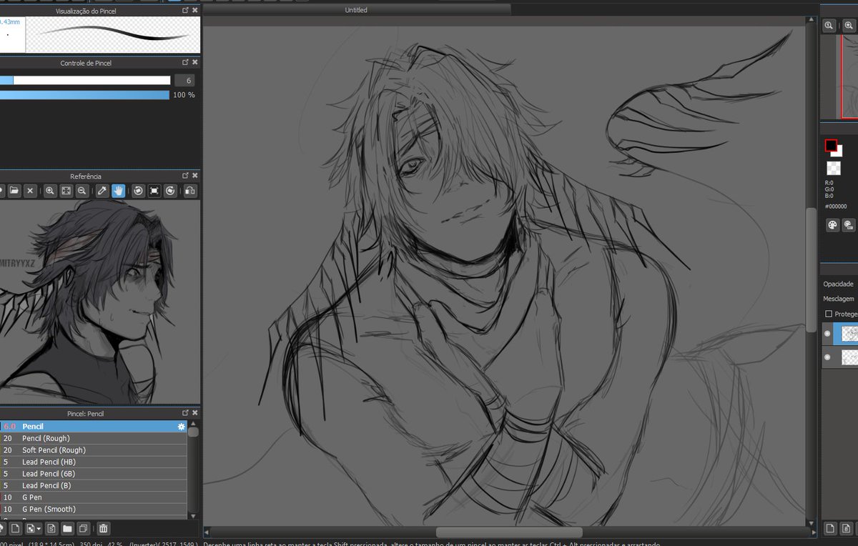Image resolution: width=858 pixels, height=546 pixels.
Task: Open the Opacidade control in the layer panel
Action: [838, 284]
